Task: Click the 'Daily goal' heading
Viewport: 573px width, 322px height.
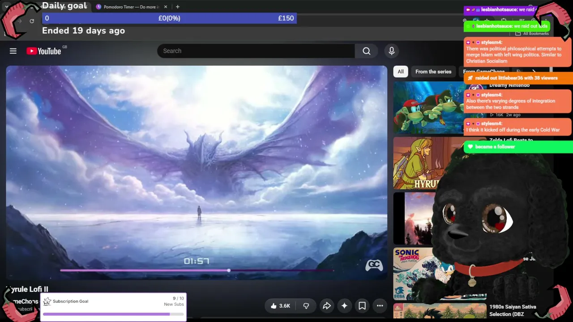Action: click(64, 6)
